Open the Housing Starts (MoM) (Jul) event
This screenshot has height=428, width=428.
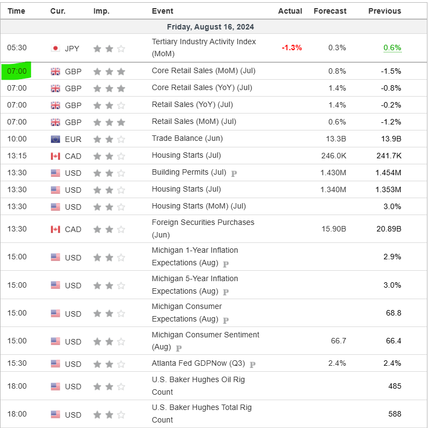[198, 206]
